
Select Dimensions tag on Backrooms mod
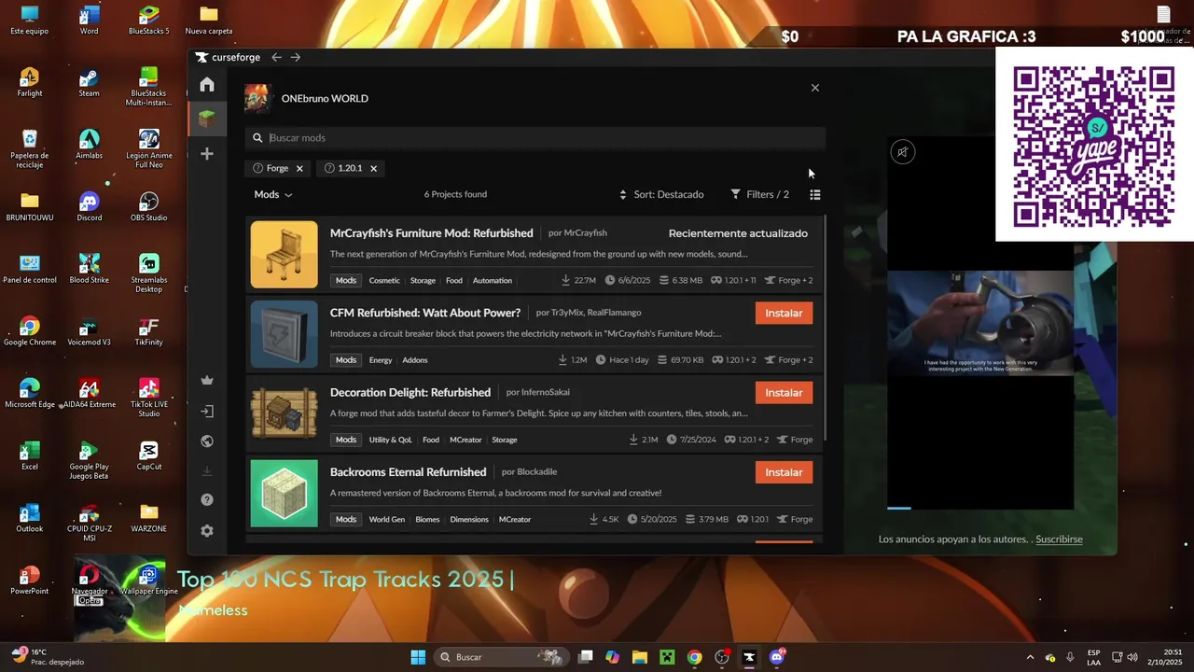click(469, 520)
